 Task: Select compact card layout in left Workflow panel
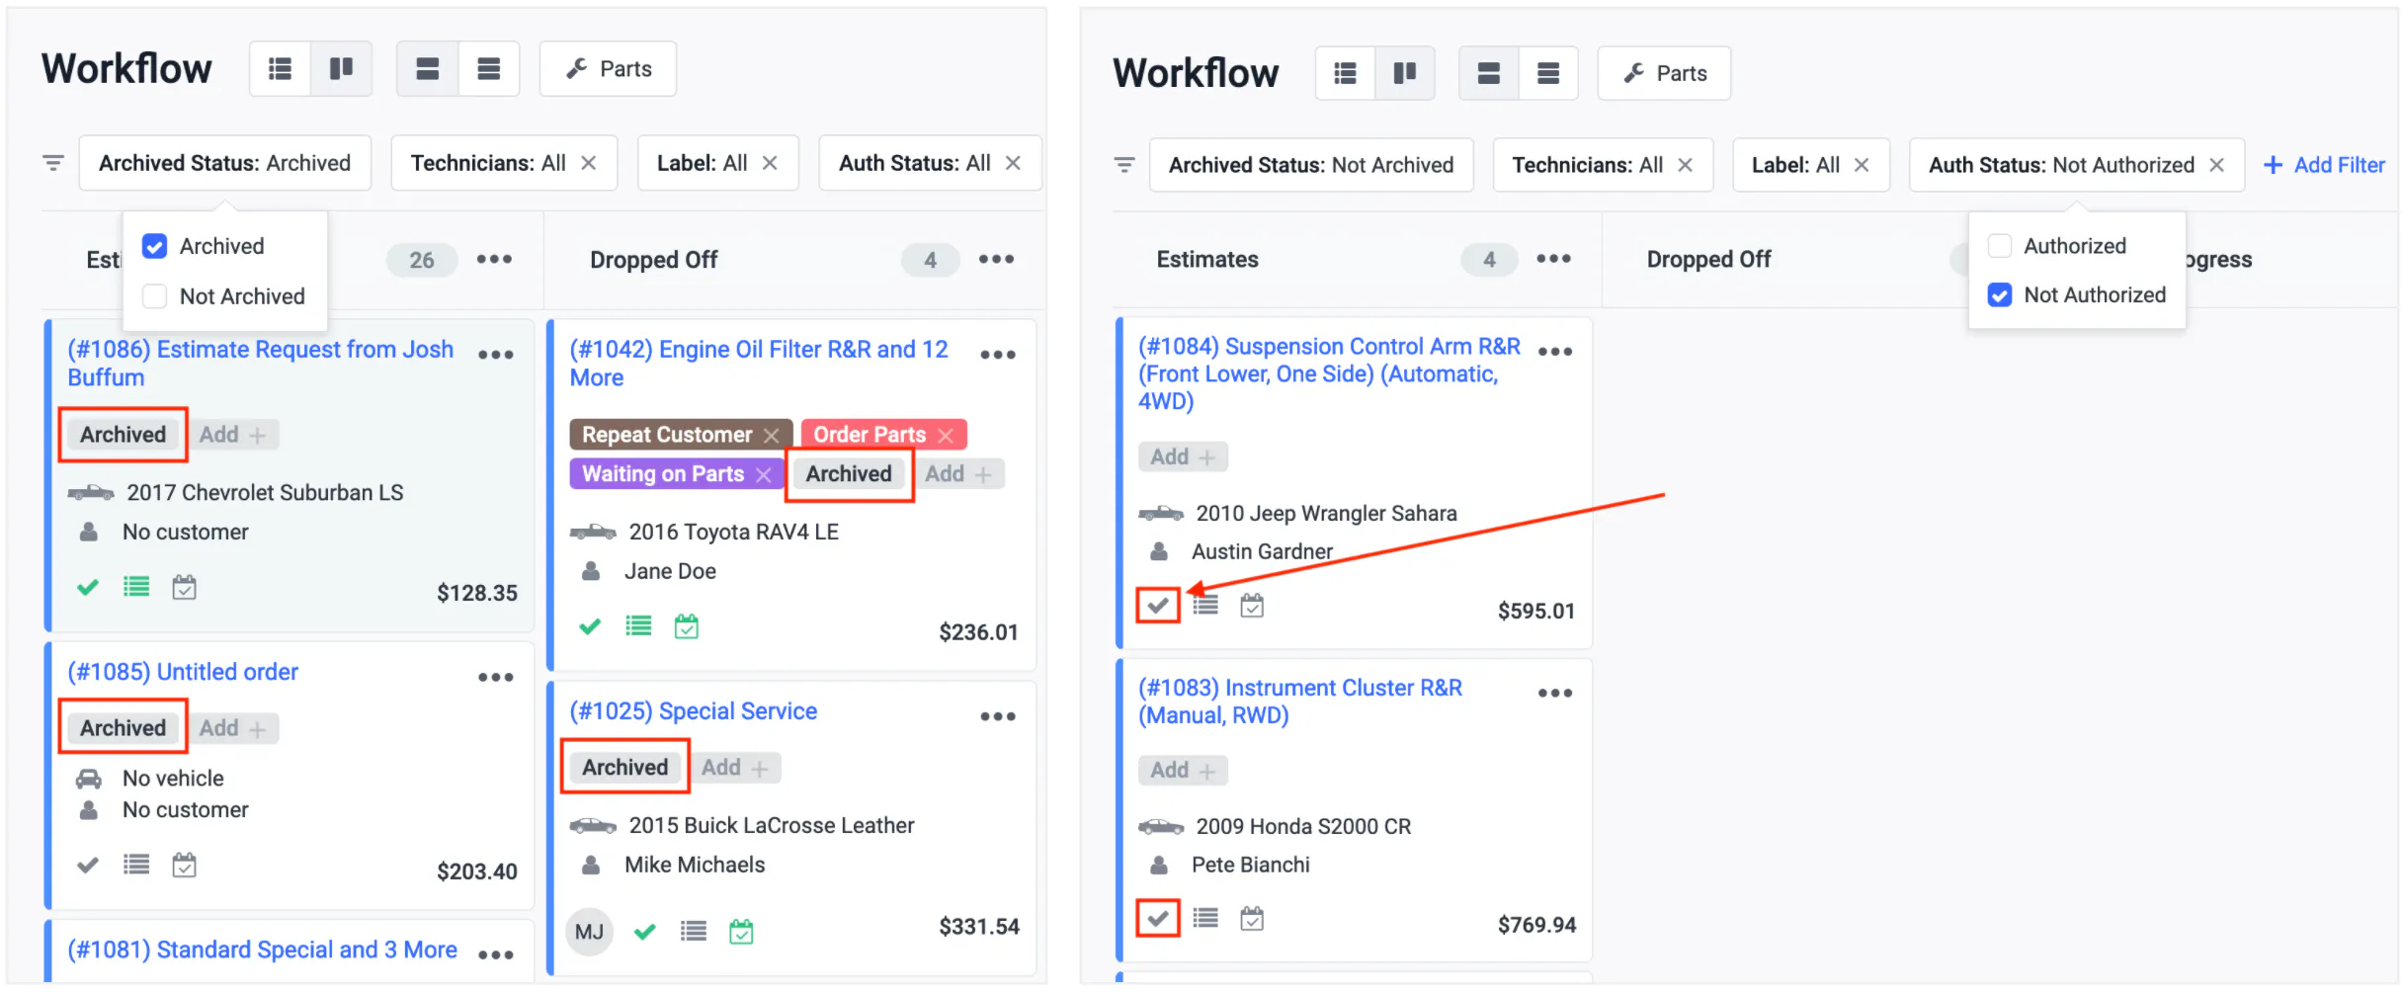click(x=489, y=69)
